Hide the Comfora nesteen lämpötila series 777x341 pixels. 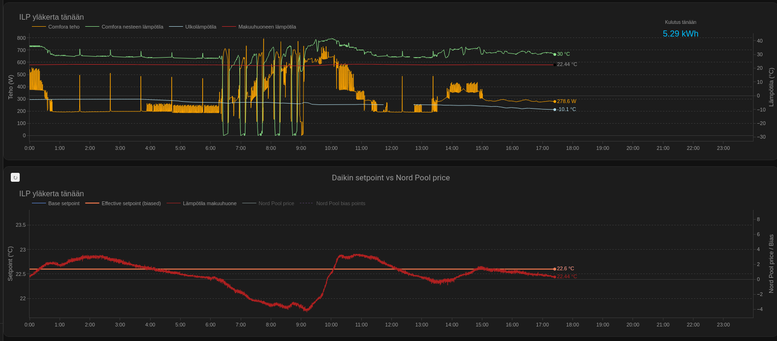132,27
